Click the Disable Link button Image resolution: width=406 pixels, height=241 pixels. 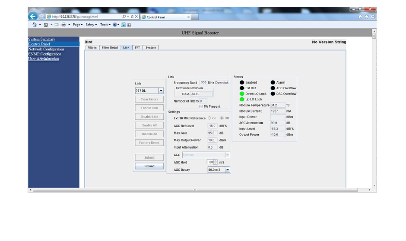pyautogui.click(x=149, y=117)
